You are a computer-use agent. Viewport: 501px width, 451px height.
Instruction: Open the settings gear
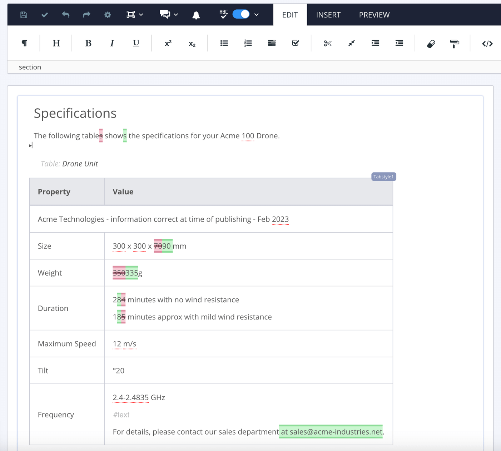click(x=108, y=15)
